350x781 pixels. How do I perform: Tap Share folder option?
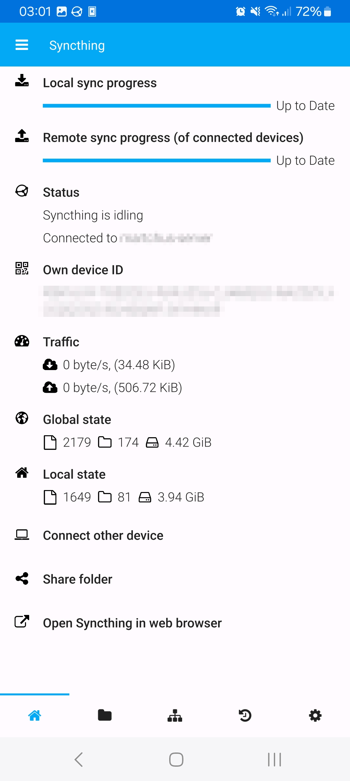pyautogui.click(x=78, y=579)
